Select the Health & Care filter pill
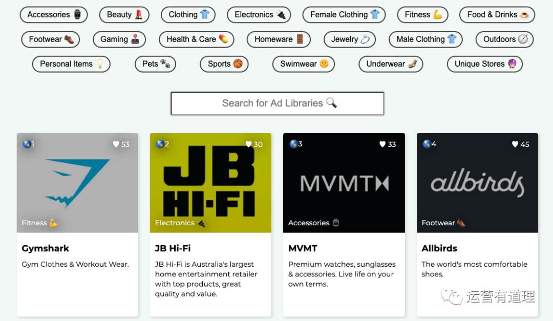The image size is (553, 321). point(197,39)
